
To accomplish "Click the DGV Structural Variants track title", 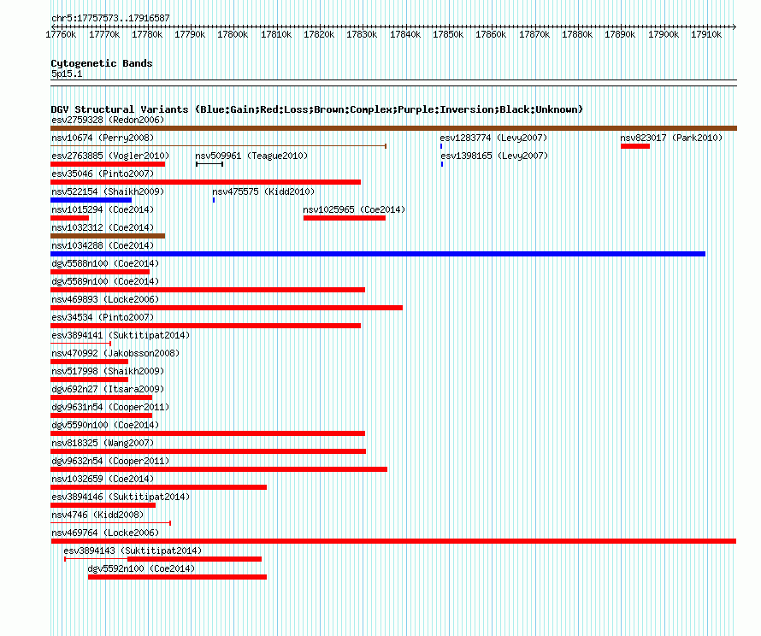I will coord(316,109).
